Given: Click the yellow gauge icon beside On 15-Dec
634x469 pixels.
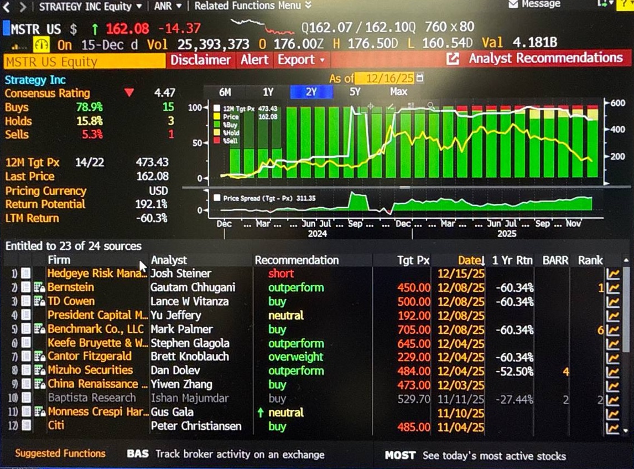Looking at the screenshot, I should (41, 44).
